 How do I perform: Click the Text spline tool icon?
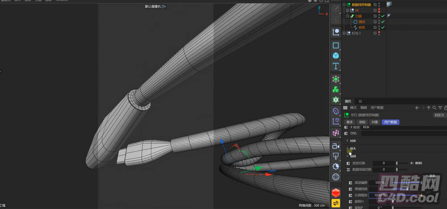336,66
